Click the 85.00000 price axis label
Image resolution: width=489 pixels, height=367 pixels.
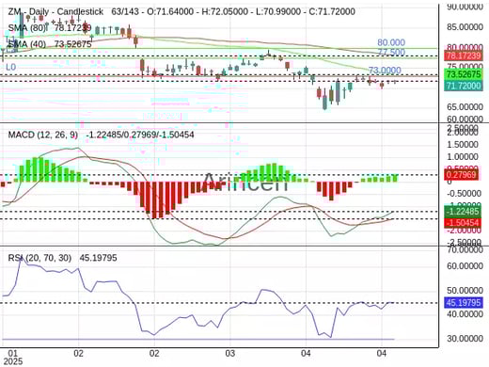point(465,27)
